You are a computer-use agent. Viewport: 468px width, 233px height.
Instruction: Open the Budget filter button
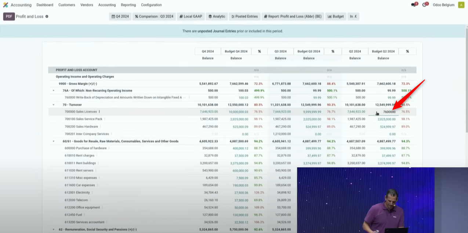point(336,17)
